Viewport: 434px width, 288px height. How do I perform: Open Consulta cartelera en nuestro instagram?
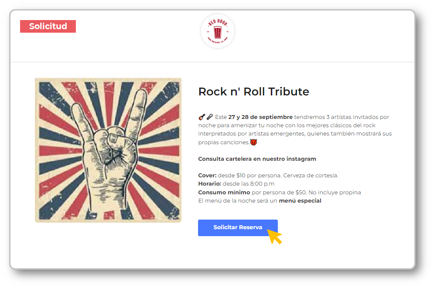click(257, 159)
